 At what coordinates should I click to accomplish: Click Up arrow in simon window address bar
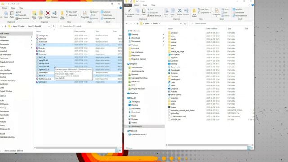(137, 23)
